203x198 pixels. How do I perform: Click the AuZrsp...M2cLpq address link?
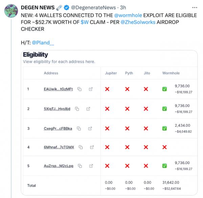coord(59,166)
